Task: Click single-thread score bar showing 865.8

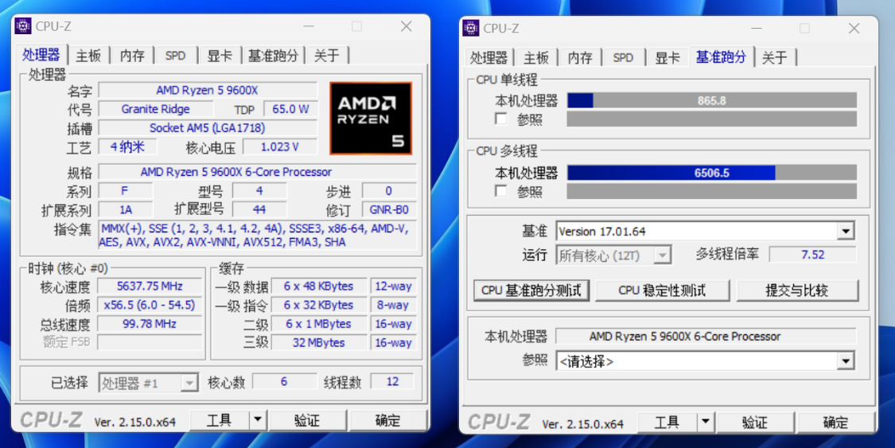Action: [x=712, y=100]
